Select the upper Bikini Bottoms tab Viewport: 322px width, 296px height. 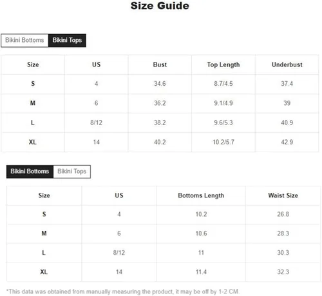(24, 40)
